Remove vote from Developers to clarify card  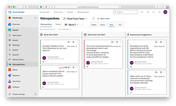coord(161,42)
